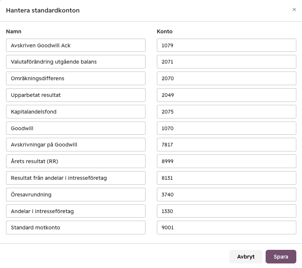Select the Omräkningsdifferens name field
The height and width of the screenshot is (268, 302).
[76, 78]
